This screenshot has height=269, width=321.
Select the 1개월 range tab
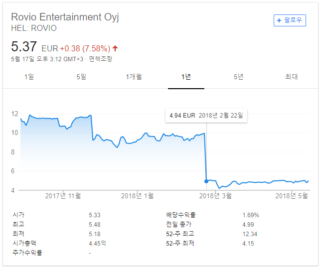134,77
